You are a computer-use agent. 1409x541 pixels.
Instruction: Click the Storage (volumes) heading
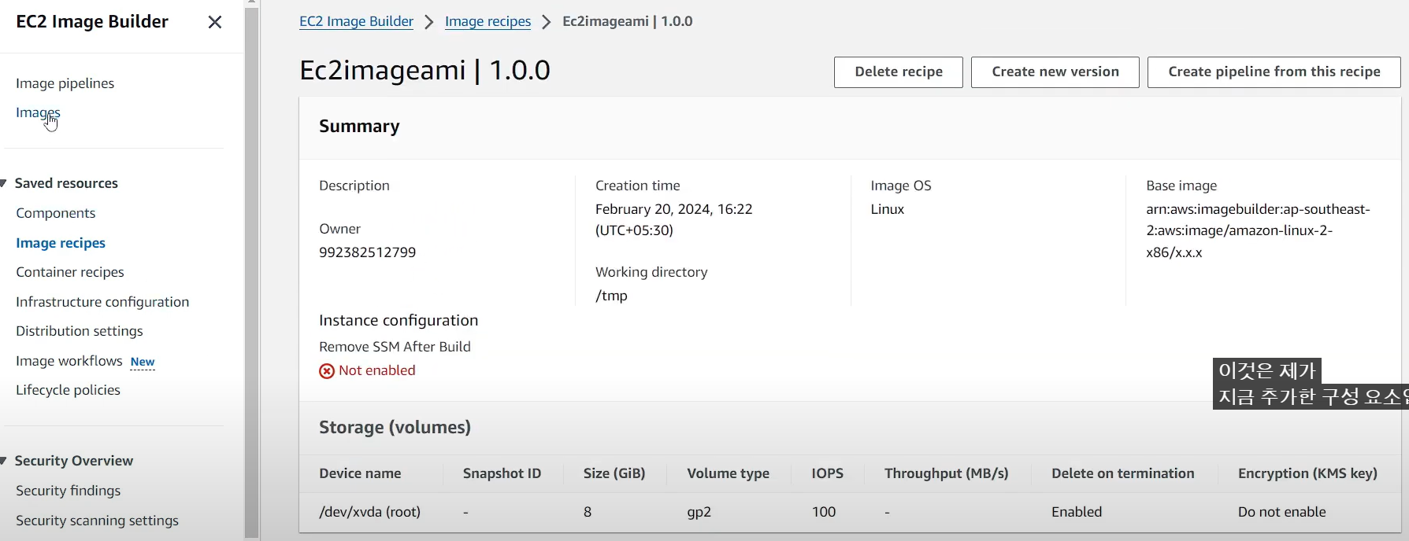(395, 427)
